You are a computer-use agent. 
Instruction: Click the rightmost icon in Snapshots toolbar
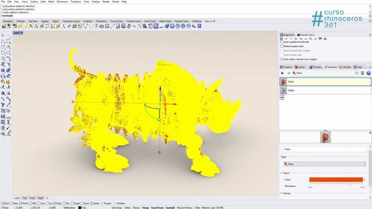325,39
